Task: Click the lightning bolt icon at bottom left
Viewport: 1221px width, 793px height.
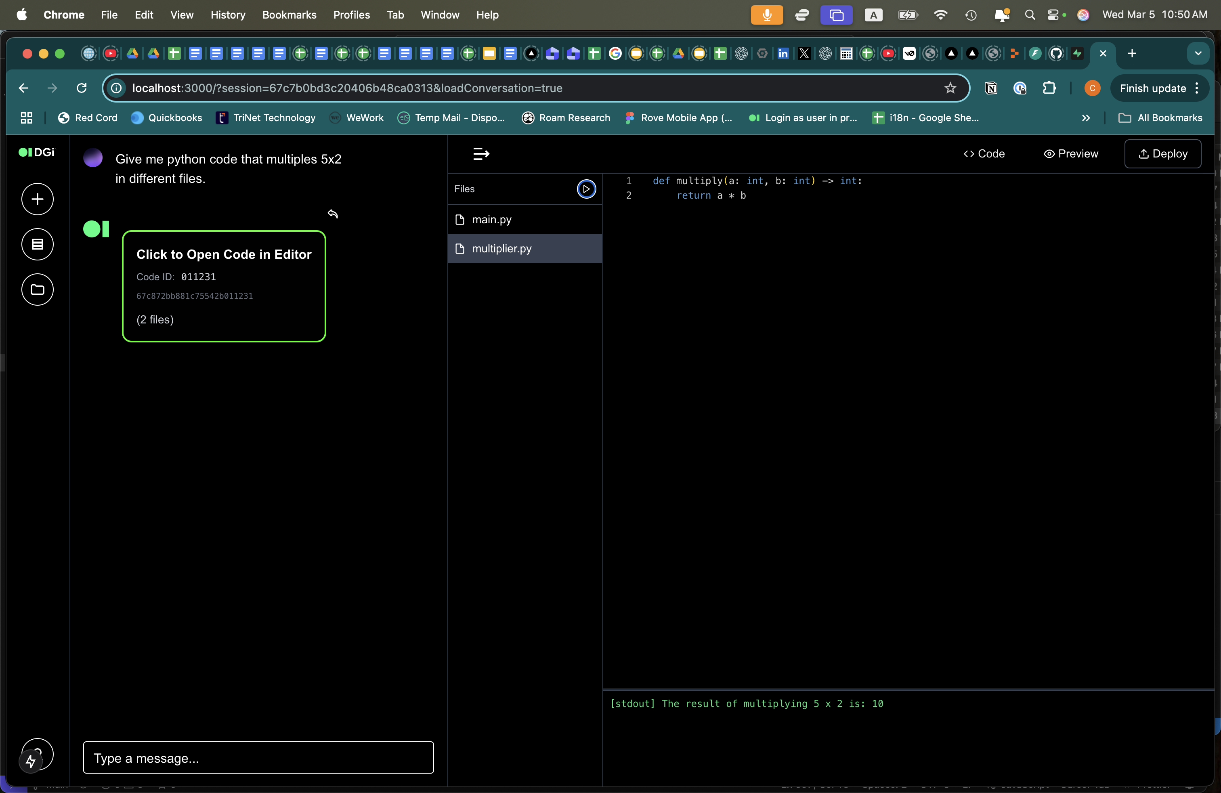Action: point(31,761)
